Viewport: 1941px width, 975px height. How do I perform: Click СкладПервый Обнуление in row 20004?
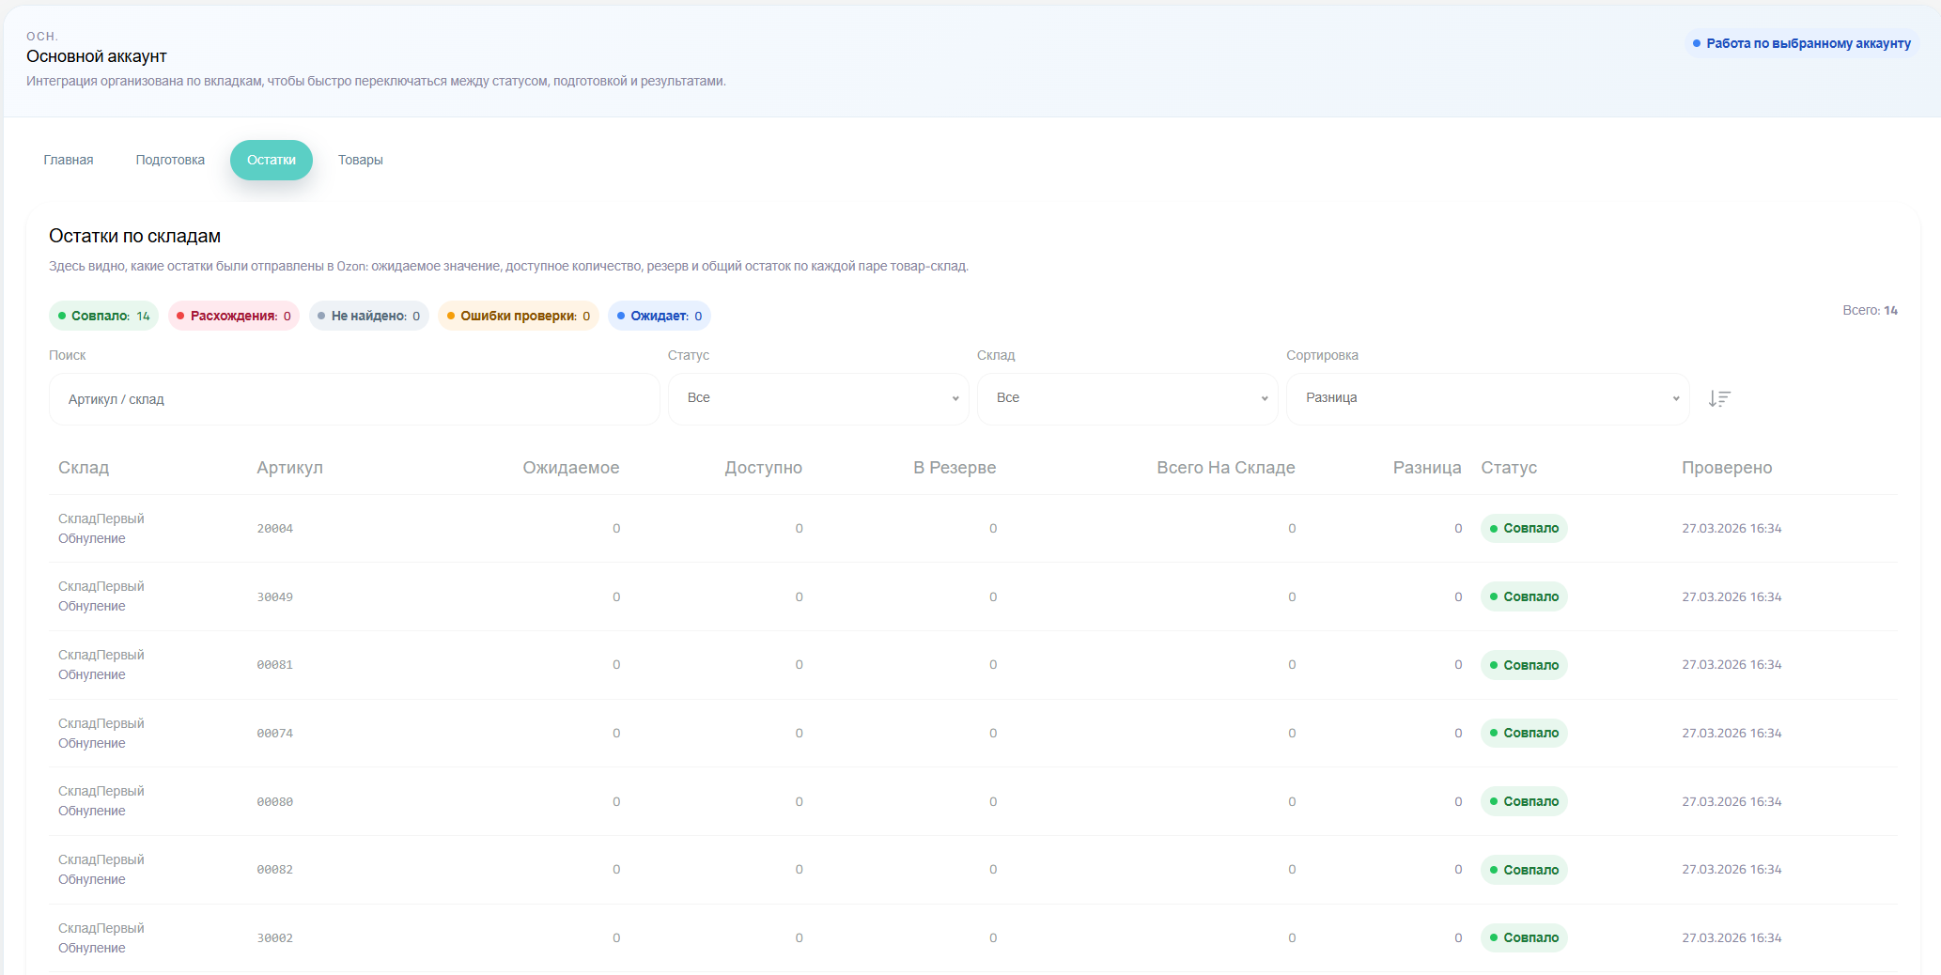[x=101, y=529]
